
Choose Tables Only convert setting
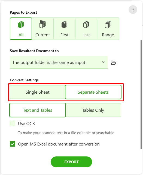[x=93, y=110]
